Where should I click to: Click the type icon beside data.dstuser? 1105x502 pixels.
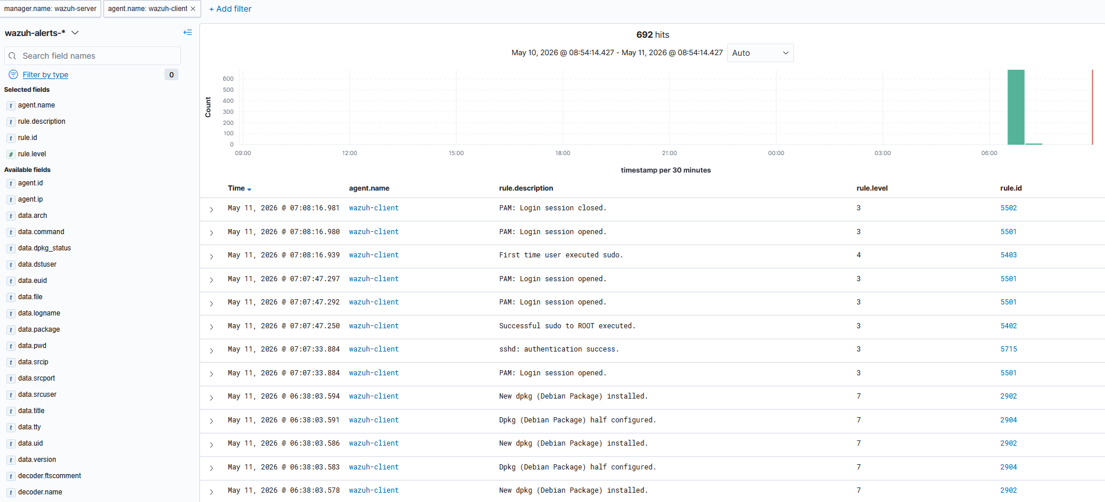click(x=11, y=265)
